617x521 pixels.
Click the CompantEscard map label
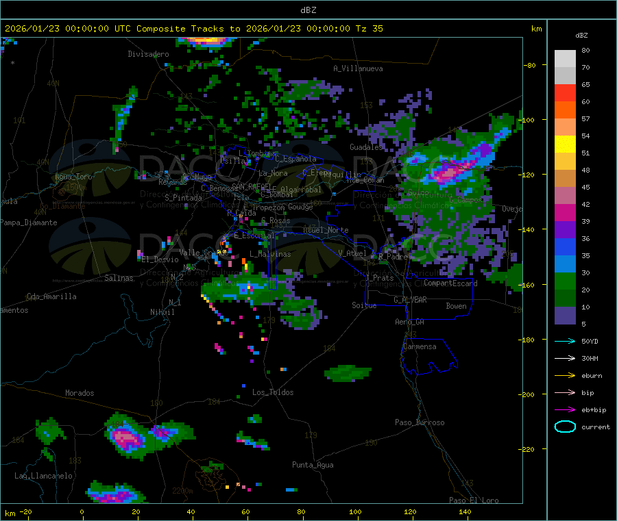point(450,283)
